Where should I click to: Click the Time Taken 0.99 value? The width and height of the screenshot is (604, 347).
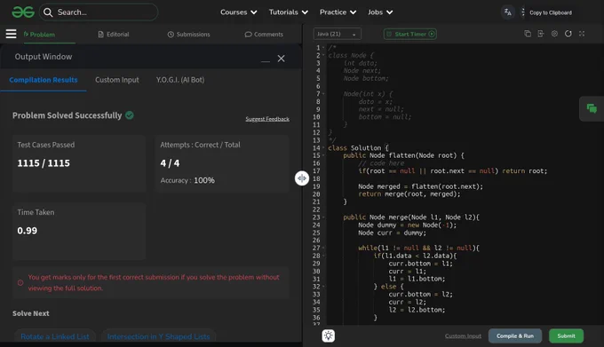click(28, 231)
